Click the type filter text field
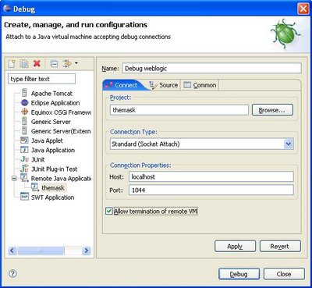312x288 pixels. [41, 79]
